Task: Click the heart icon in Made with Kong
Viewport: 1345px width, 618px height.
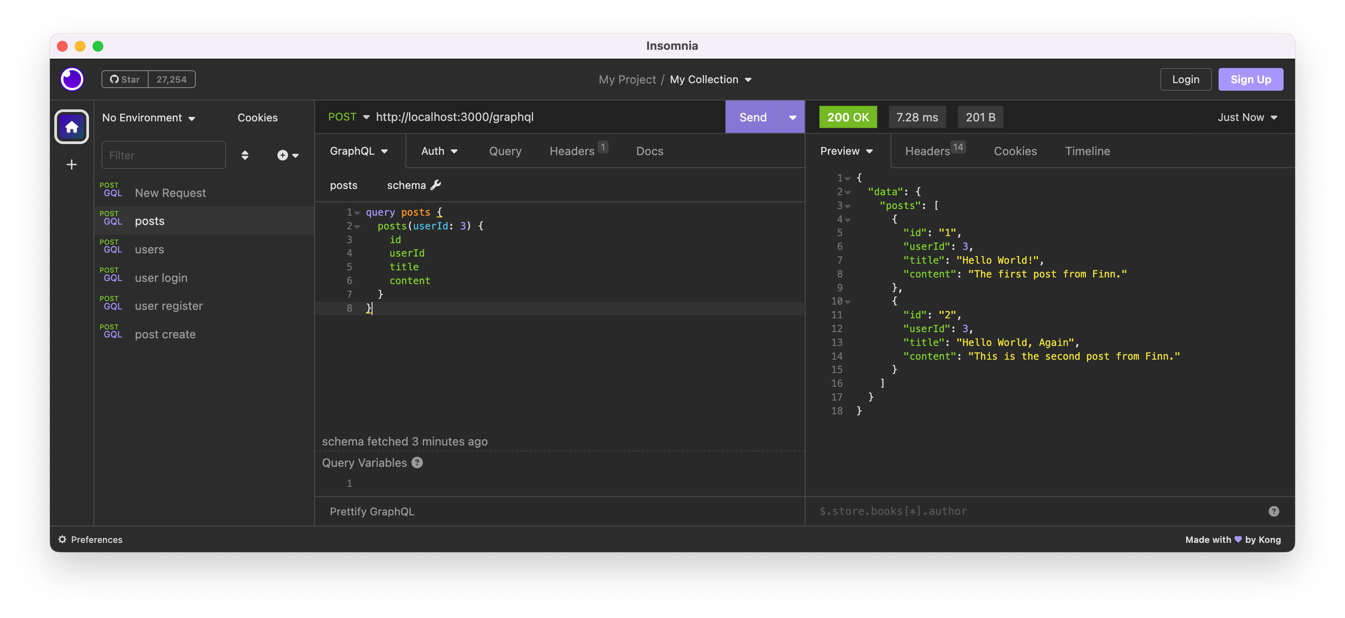Action: point(1238,539)
